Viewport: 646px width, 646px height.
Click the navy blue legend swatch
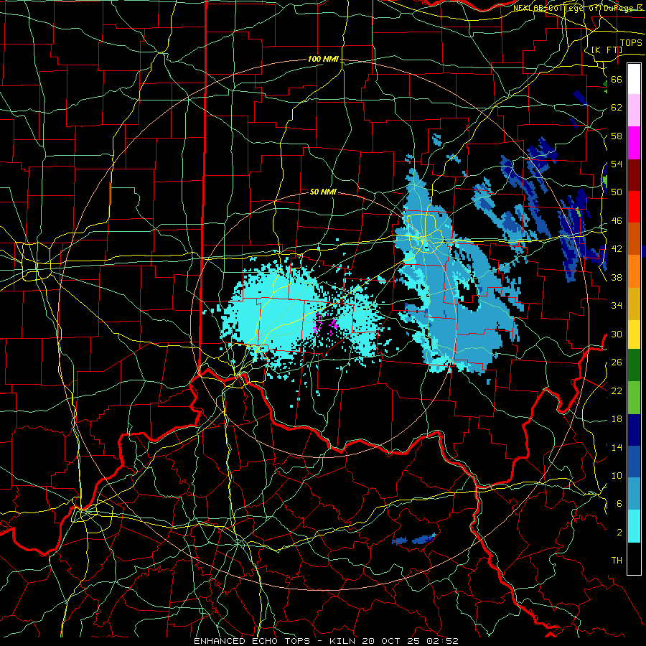[x=634, y=430]
